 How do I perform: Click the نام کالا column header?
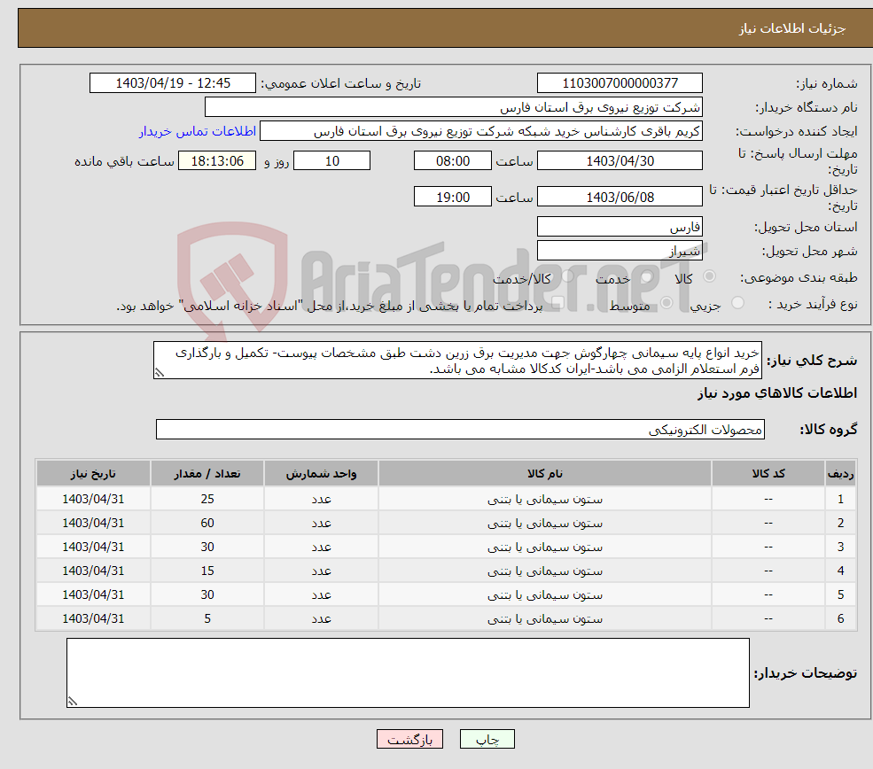coord(545,473)
